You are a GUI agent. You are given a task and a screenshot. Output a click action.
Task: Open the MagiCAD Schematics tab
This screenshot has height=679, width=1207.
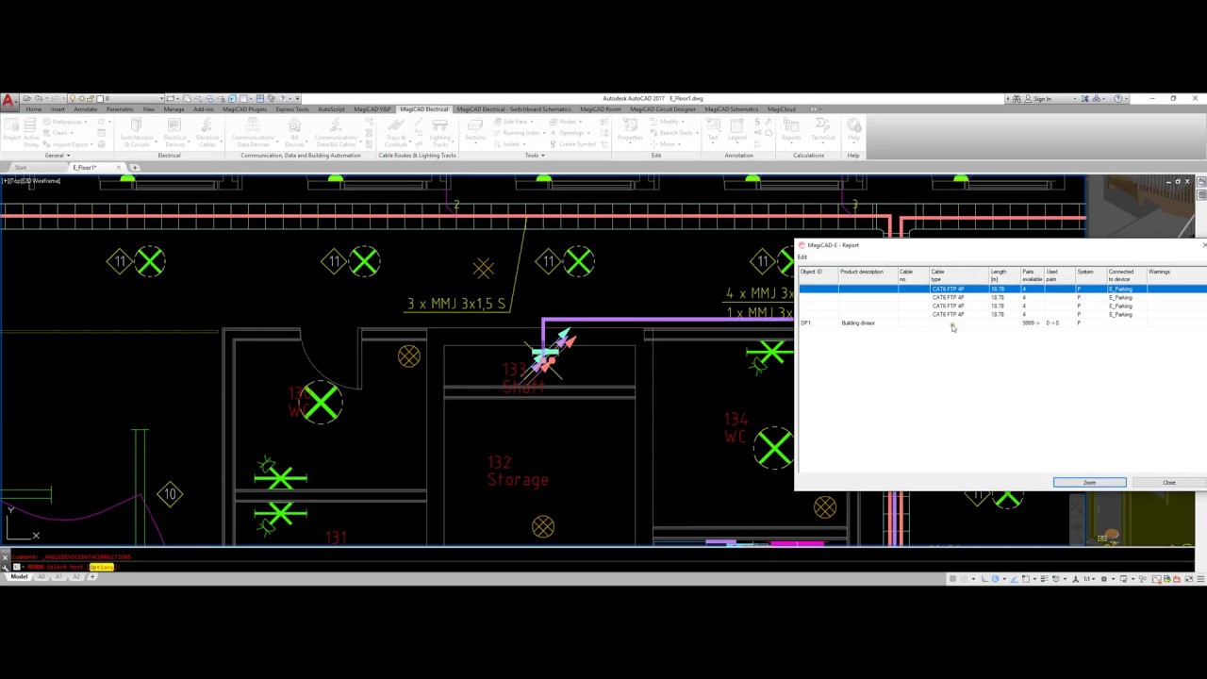tap(732, 109)
